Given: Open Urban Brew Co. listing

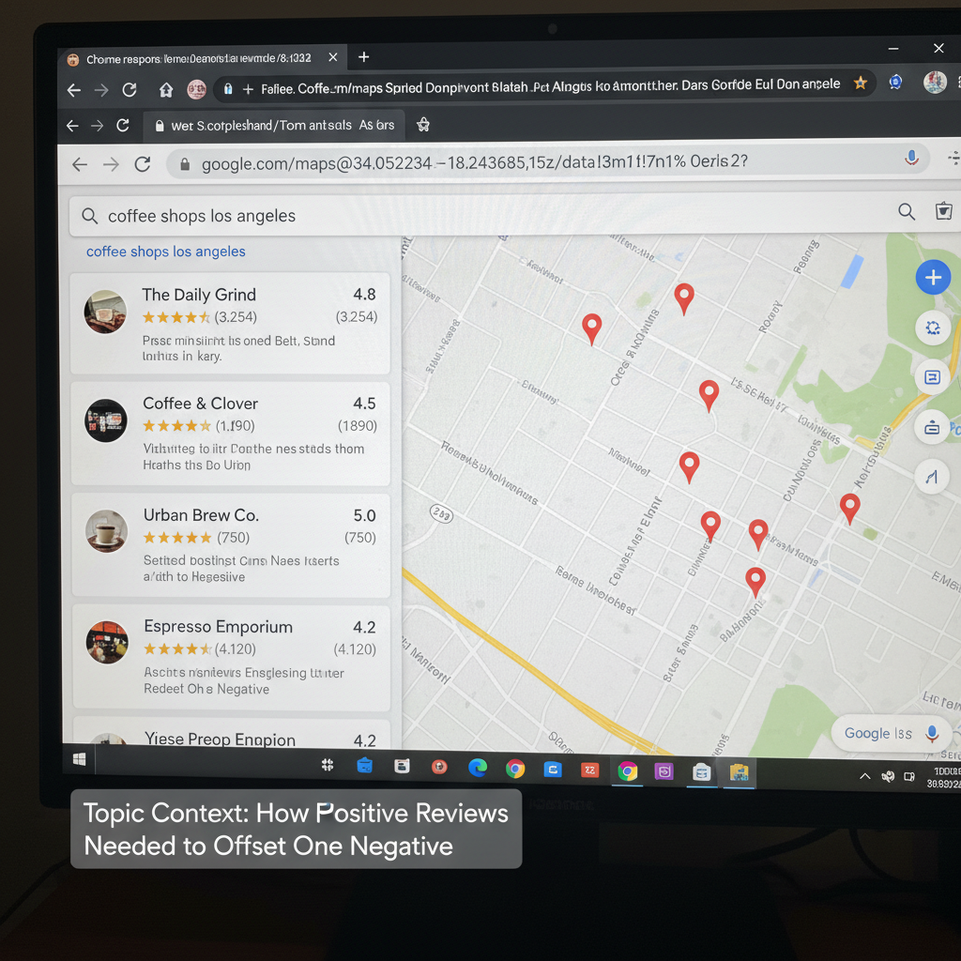Looking at the screenshot, I should (231, 545).
